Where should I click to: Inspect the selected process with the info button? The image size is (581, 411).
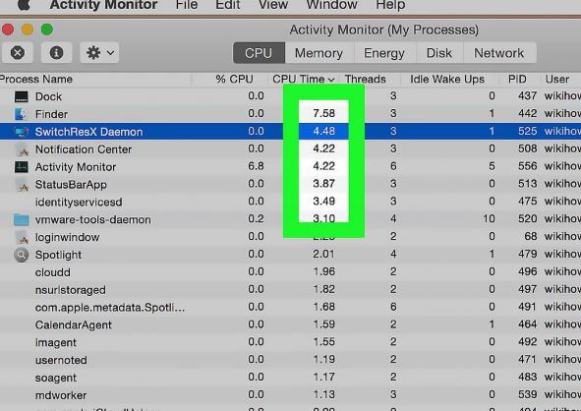[x=56, y=53]
